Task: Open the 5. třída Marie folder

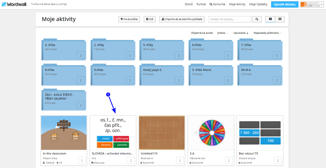Action: coord(211,75)
